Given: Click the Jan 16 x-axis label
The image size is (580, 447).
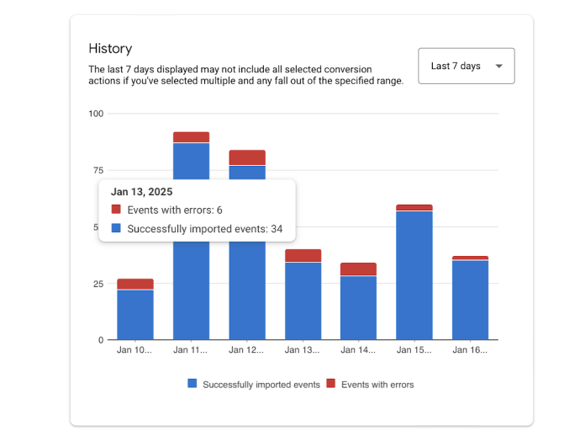Looking at the screenshot, I should point(470,350).
